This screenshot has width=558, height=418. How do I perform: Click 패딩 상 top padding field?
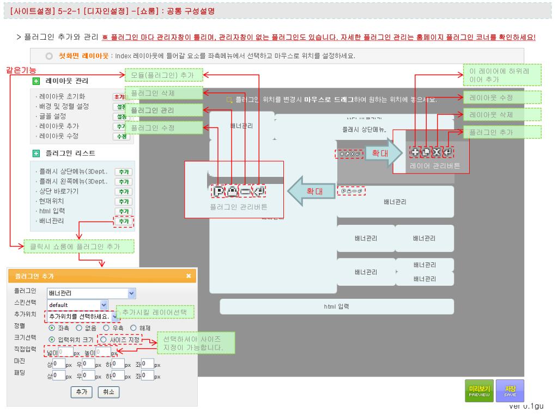point(59,376)
